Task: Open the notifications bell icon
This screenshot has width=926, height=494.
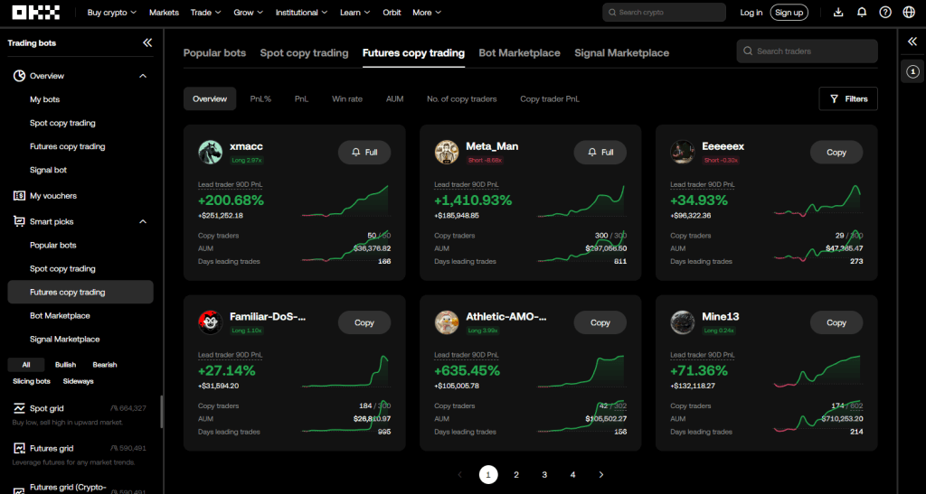Action: [862, 12]
